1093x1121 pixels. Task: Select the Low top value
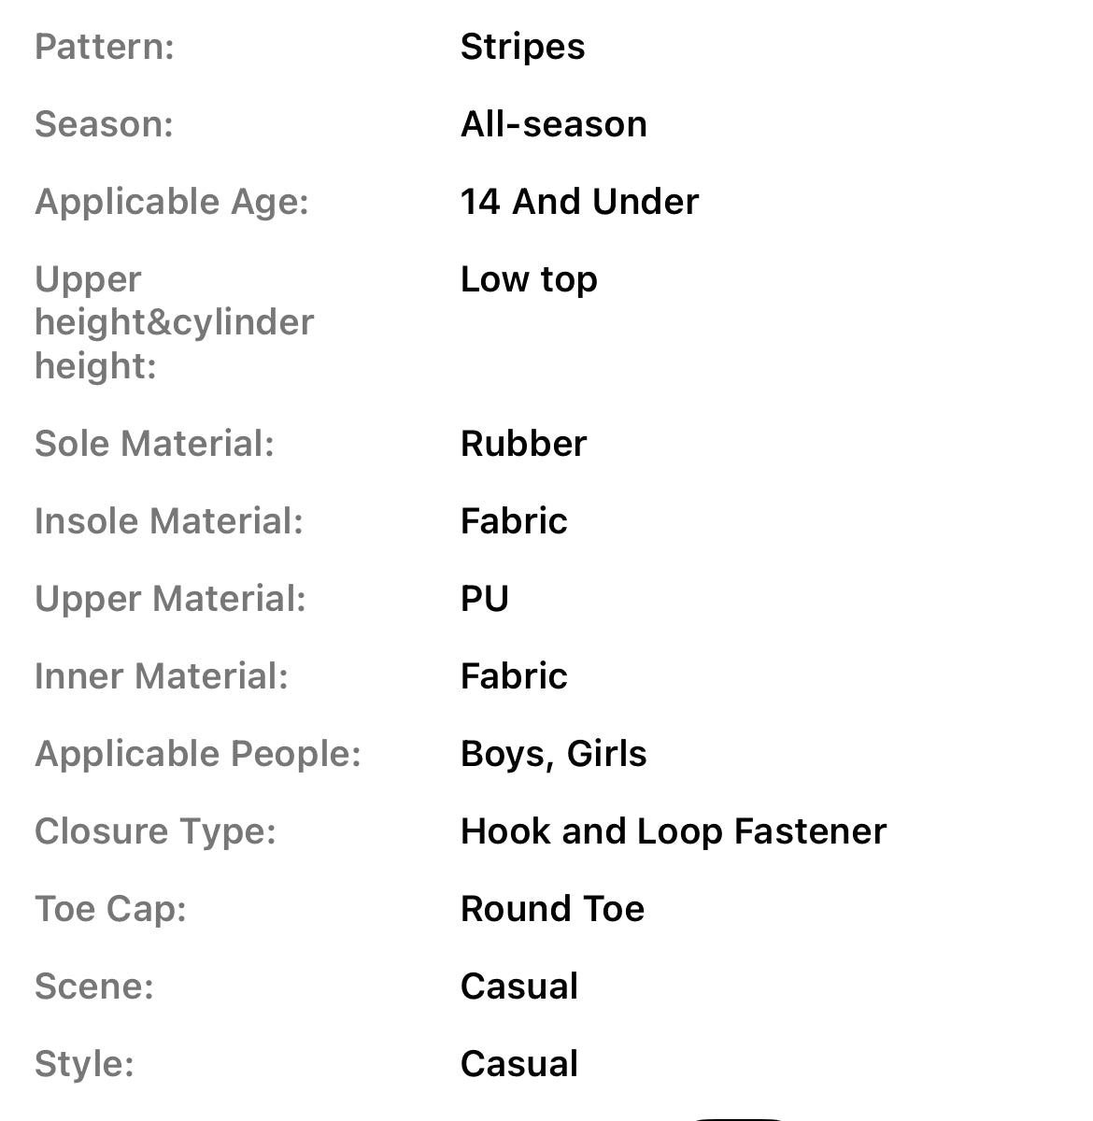529,279
